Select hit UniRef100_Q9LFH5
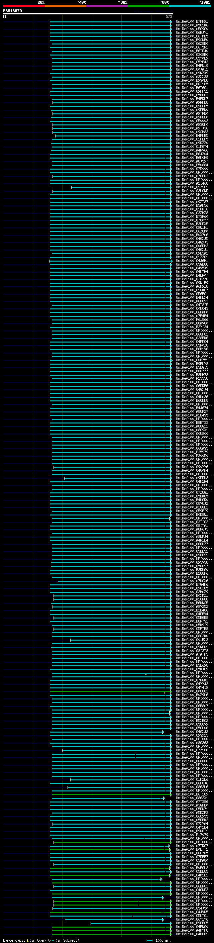The image size is (214, 943). tap(192, 106)
